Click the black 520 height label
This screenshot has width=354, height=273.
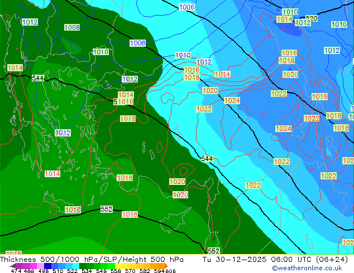click(x=312, y=18)
